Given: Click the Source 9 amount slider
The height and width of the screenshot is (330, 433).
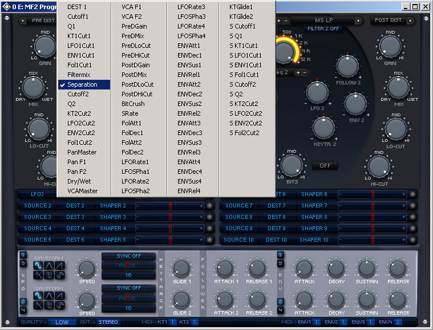Looking at the screenshot, I should click(373, 229).
